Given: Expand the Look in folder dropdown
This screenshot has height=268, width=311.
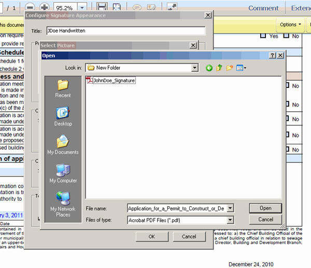Looking at the screenshot, I should click(194, 68).
